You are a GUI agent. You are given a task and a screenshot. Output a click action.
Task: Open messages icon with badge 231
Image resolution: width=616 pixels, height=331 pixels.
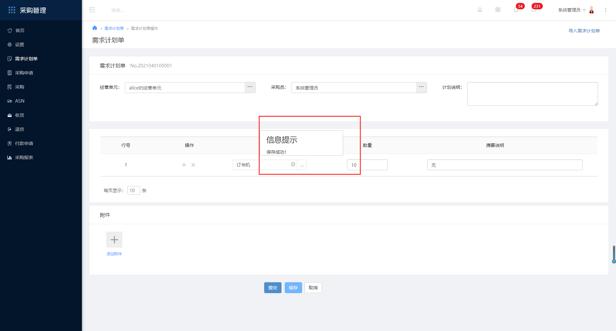click(x=534, y=10)
